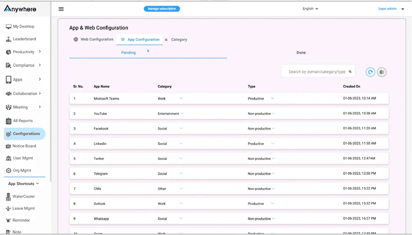Image resolution: width=412 pixels, height=235 pixels.
Task: Expand the Apps submenu arrow
Action: click(x=40, y=79)
